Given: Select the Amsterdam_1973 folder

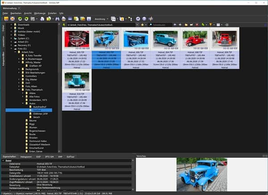Looking at the screenshot, I should pyautogui.click(x=38, y=100).
